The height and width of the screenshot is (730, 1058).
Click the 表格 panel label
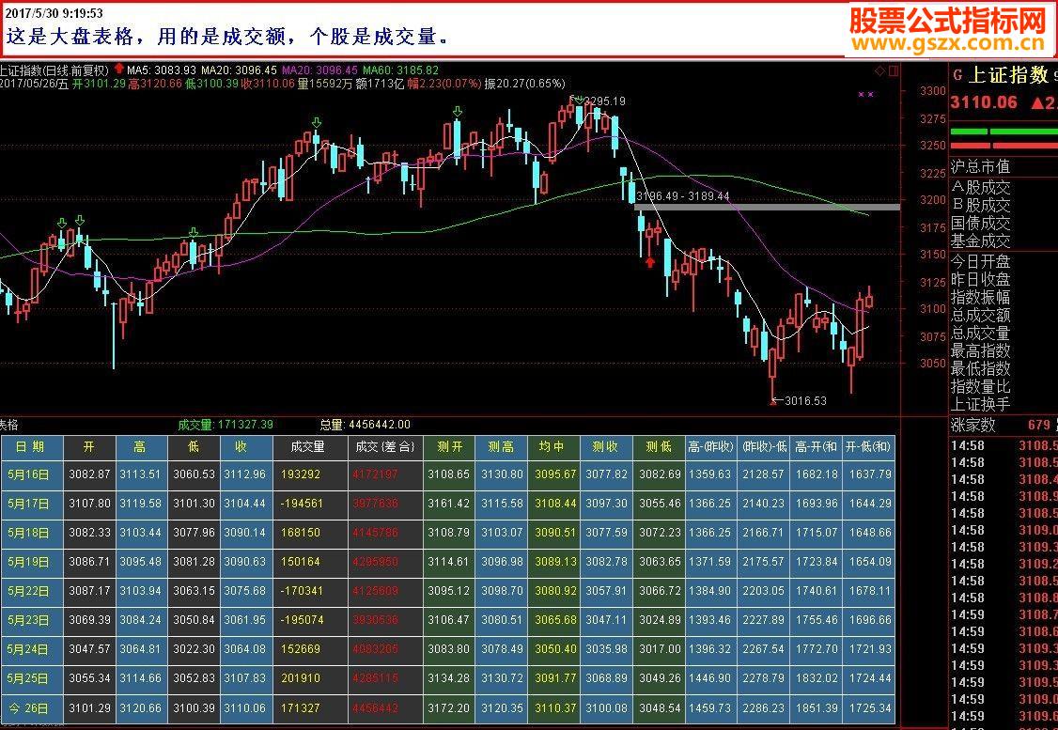[8, 425]
